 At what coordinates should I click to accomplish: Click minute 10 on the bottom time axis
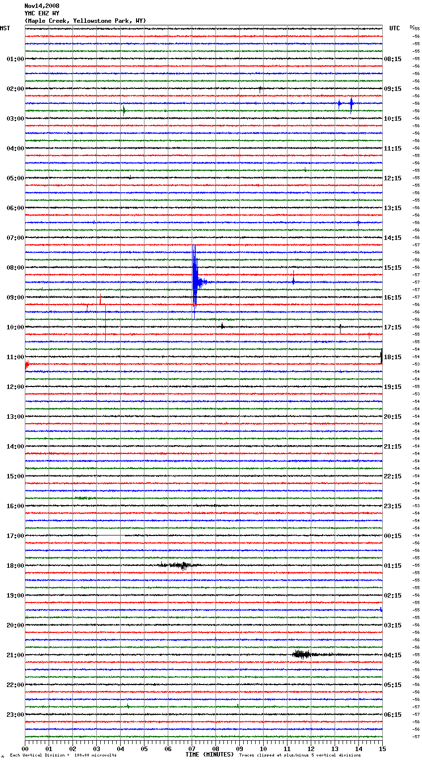[263, 749]
